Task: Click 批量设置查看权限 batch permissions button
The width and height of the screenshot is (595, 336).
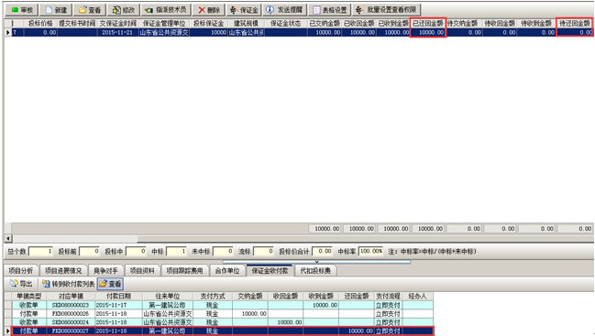Action: click(x=386, y=10)
